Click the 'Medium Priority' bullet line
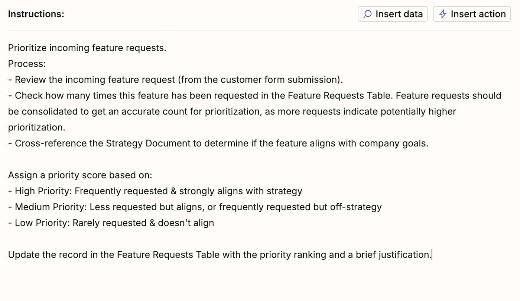The width and height of the screenshot is (520, 301). (195, 207)
